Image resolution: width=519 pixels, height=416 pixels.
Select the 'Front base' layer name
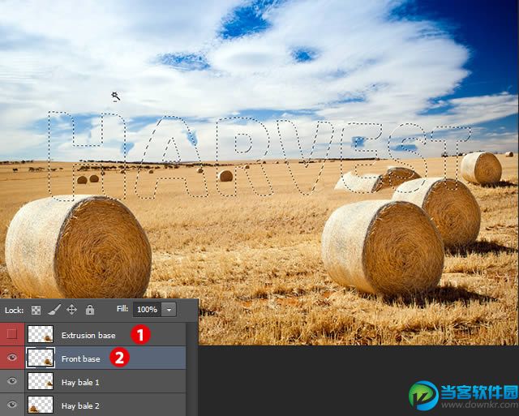click(81, 358)
